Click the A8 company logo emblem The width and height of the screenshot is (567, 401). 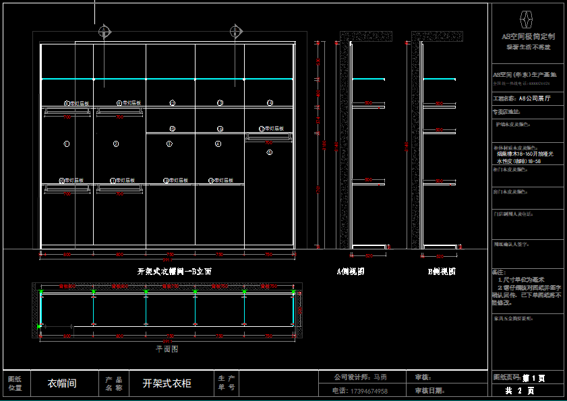(x=528, y=18)
